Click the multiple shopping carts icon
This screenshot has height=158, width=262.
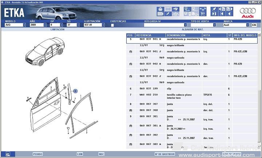click(203, 9)
